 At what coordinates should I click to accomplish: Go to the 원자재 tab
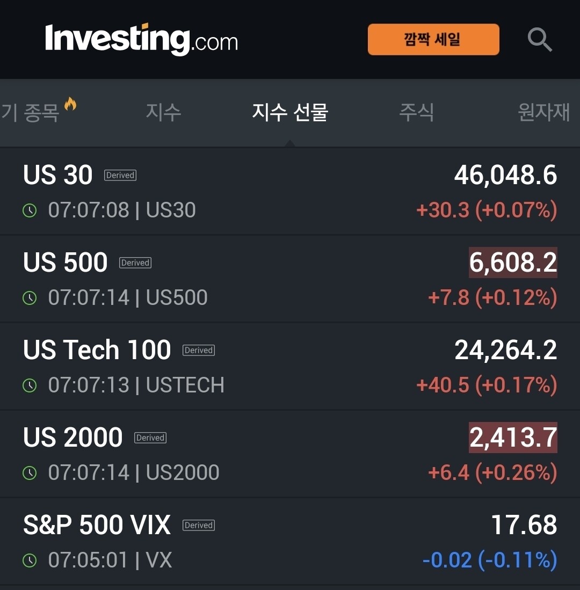pos(544,112)
